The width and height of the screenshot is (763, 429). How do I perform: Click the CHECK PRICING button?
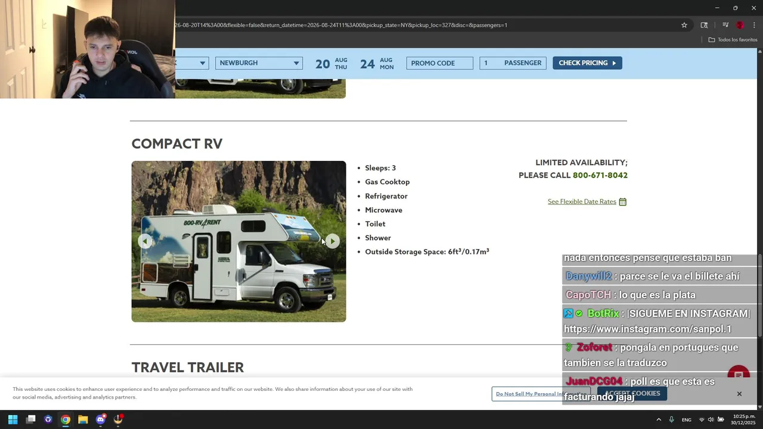tap(587, 63)
